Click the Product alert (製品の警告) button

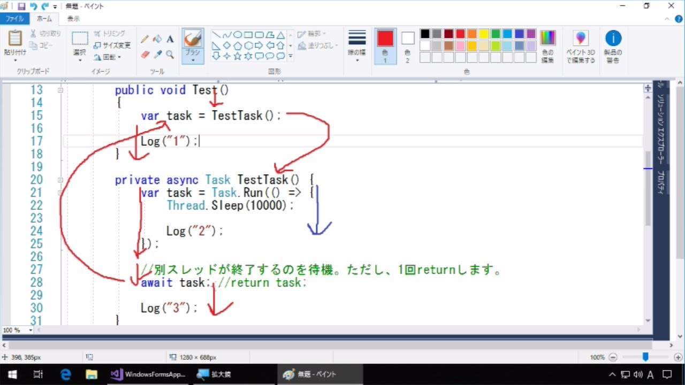(613, 47)
